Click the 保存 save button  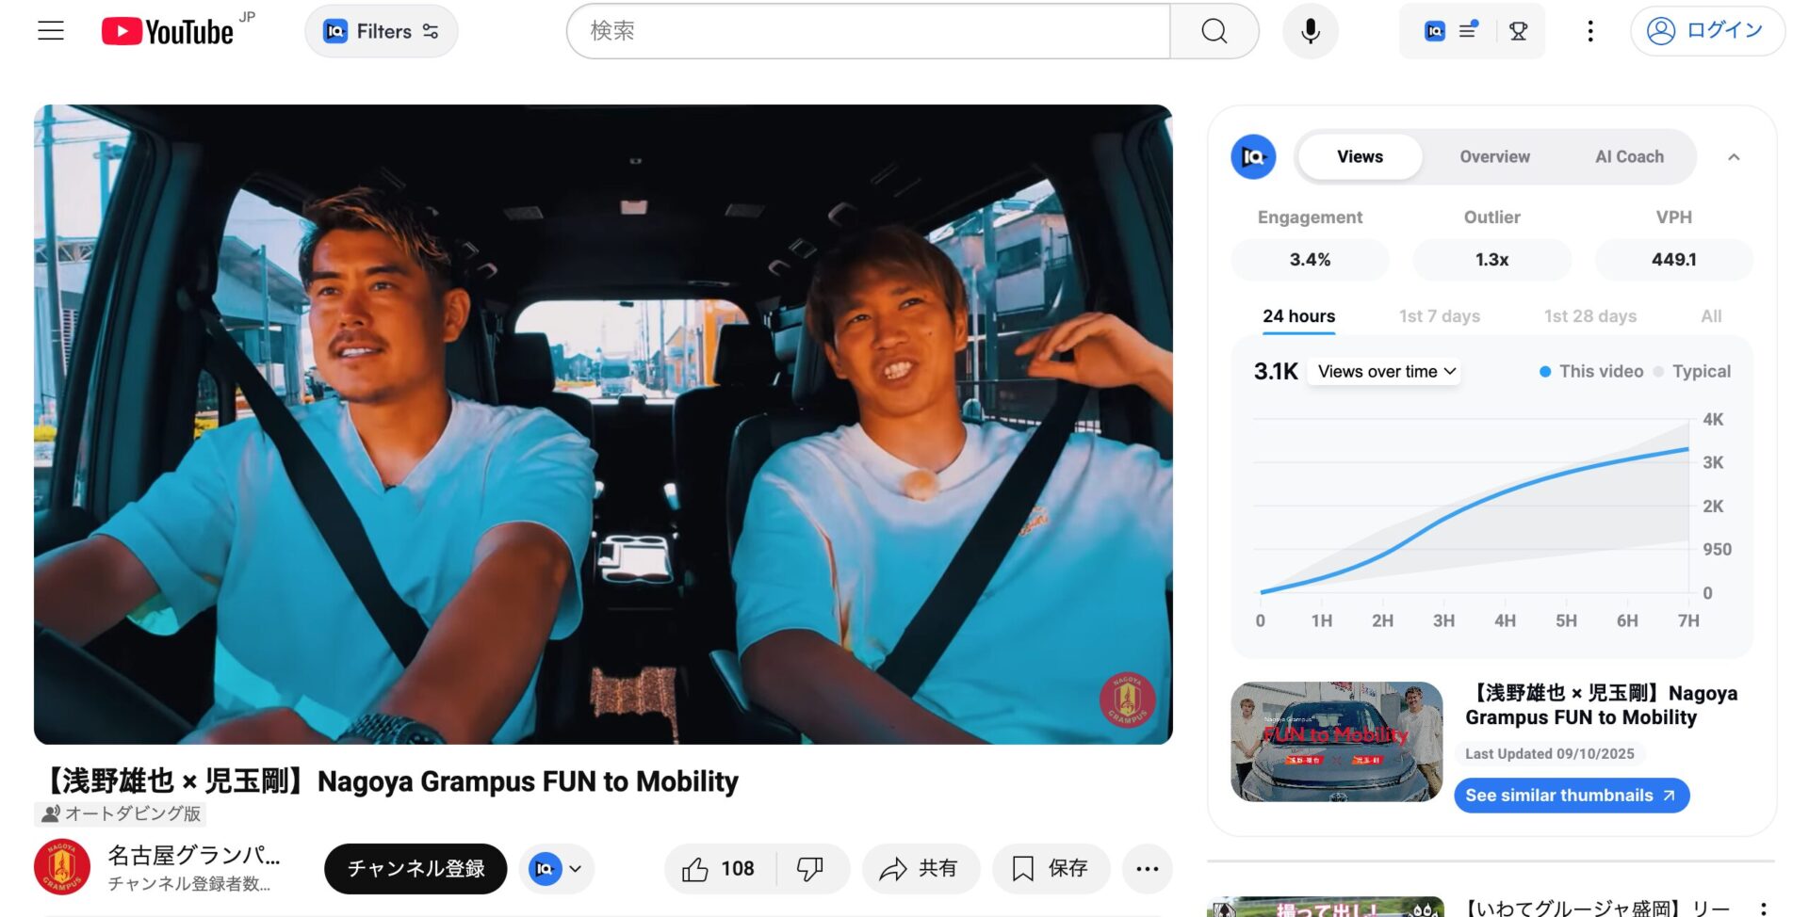(1051, 868)
